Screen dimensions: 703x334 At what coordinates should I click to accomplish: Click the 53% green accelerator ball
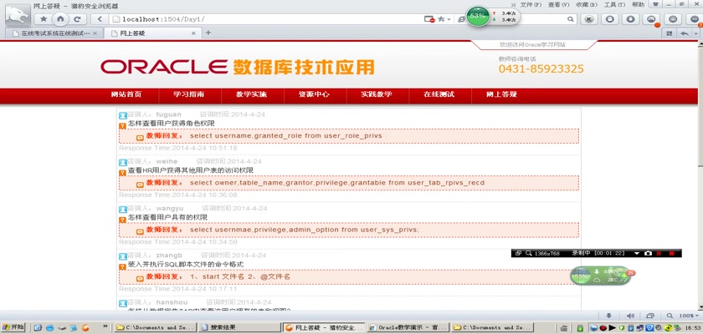tap(478, 16)
